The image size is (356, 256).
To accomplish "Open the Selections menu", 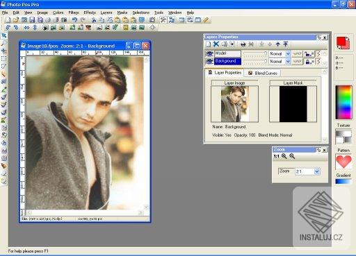I will coord(141,12).
